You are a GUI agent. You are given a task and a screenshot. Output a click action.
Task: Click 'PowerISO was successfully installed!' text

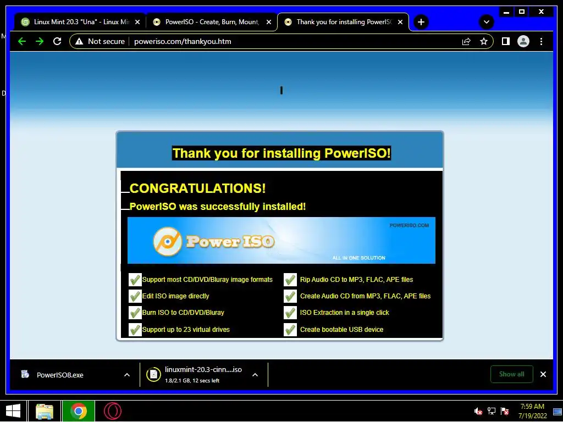coord(218,207)
